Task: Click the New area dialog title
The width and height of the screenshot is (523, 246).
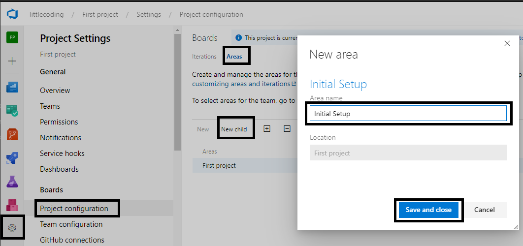Action: (x=333, y=54)
